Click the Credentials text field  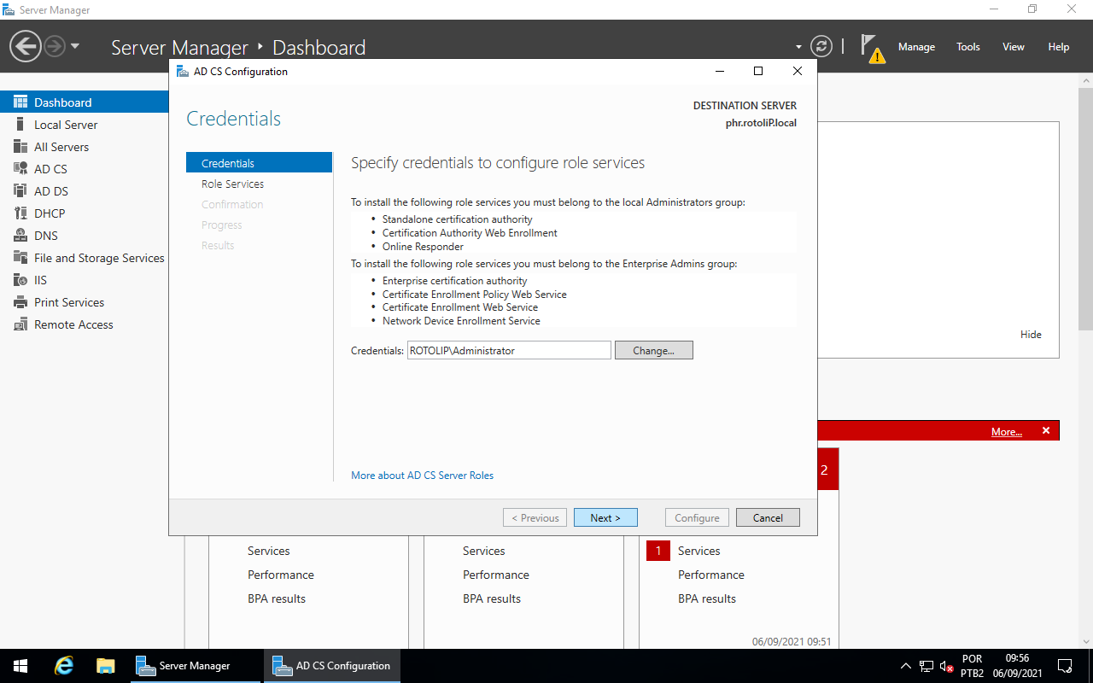pyautogui.click(x=509, y=350)
